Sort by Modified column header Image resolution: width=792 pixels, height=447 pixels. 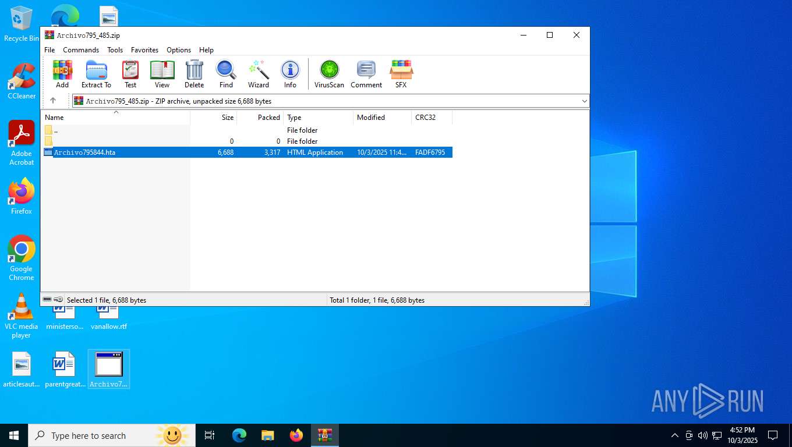click(x=383, y=118)
